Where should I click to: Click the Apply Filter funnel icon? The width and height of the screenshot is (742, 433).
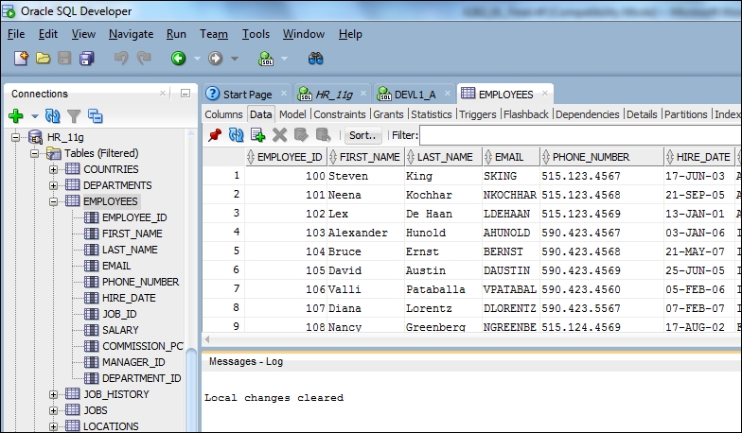(74, 115)
